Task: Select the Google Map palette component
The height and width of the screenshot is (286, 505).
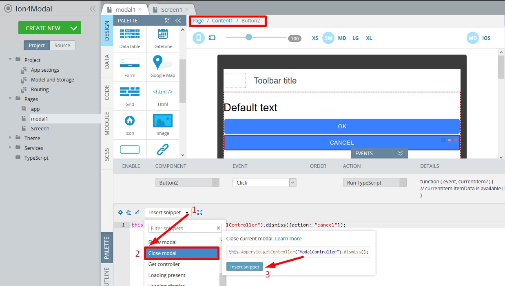Action: pos(163,67)
